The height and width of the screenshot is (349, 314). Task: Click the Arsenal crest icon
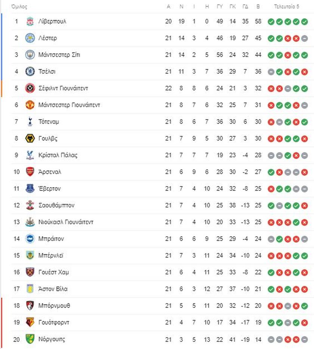(30, 172)
